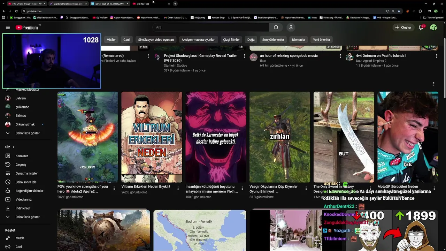Select Simülasyon video oyunları chip
This screenshot has height=251, width=446.
(x=156, y=40)
